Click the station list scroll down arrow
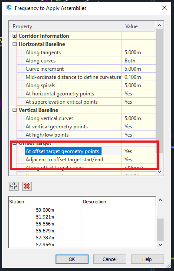The width and height of the screenshot is (174, 271). click(x=161, y=245)
